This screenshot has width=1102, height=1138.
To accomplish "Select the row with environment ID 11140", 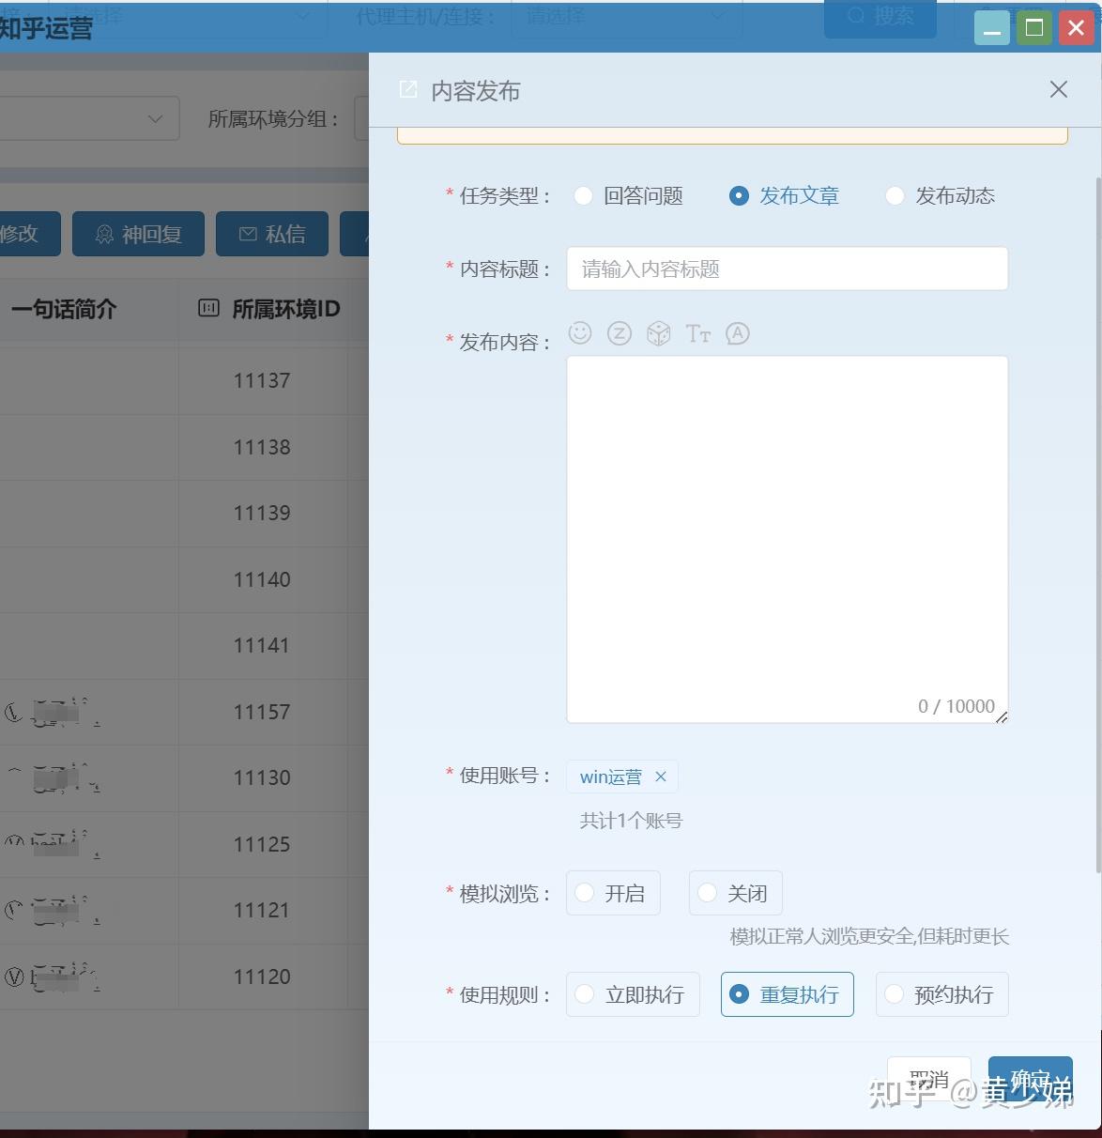I will point(184,579).
